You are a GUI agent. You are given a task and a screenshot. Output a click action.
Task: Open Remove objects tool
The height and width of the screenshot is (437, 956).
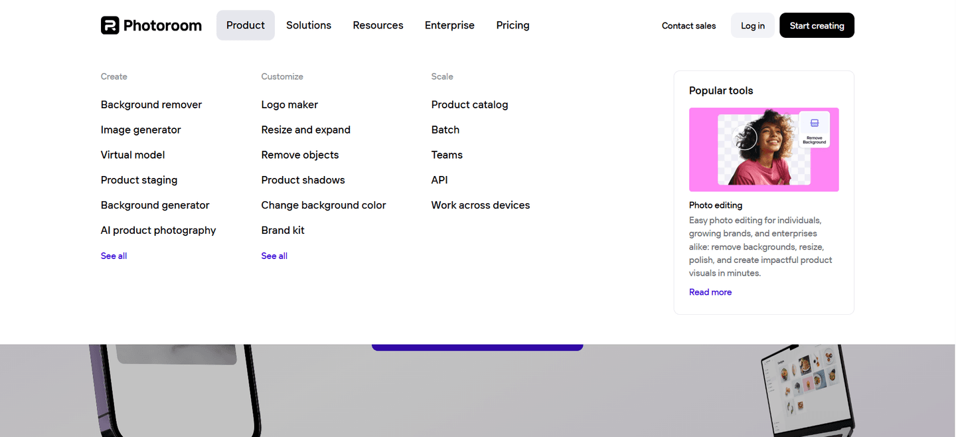tap(300, 155)
